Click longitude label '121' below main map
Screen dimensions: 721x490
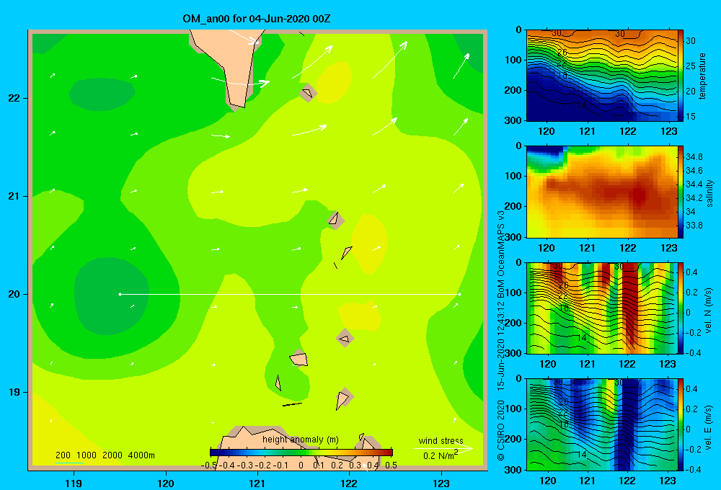(257, 483)
